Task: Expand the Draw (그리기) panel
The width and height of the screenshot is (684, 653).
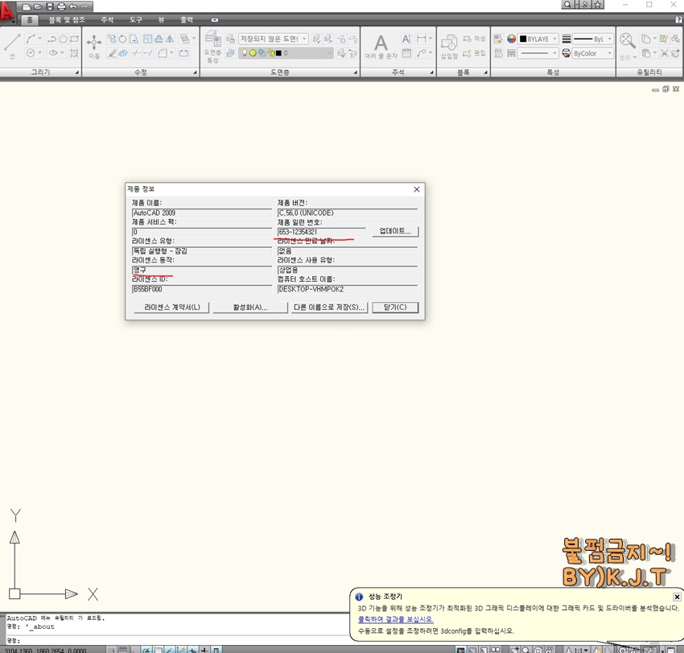Action: pyautogui.click(x=77, y=72)
